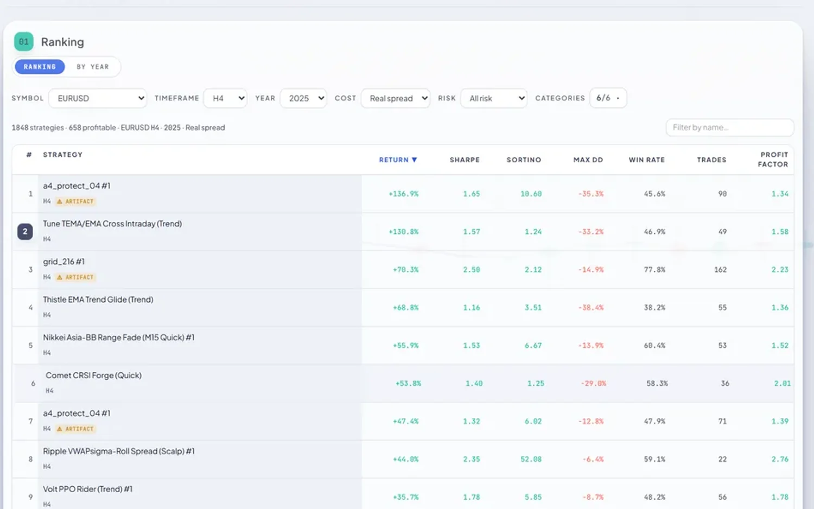Click the strategies count summary line
The height and width of the screenshot is (509, 814).
(118, 128)
